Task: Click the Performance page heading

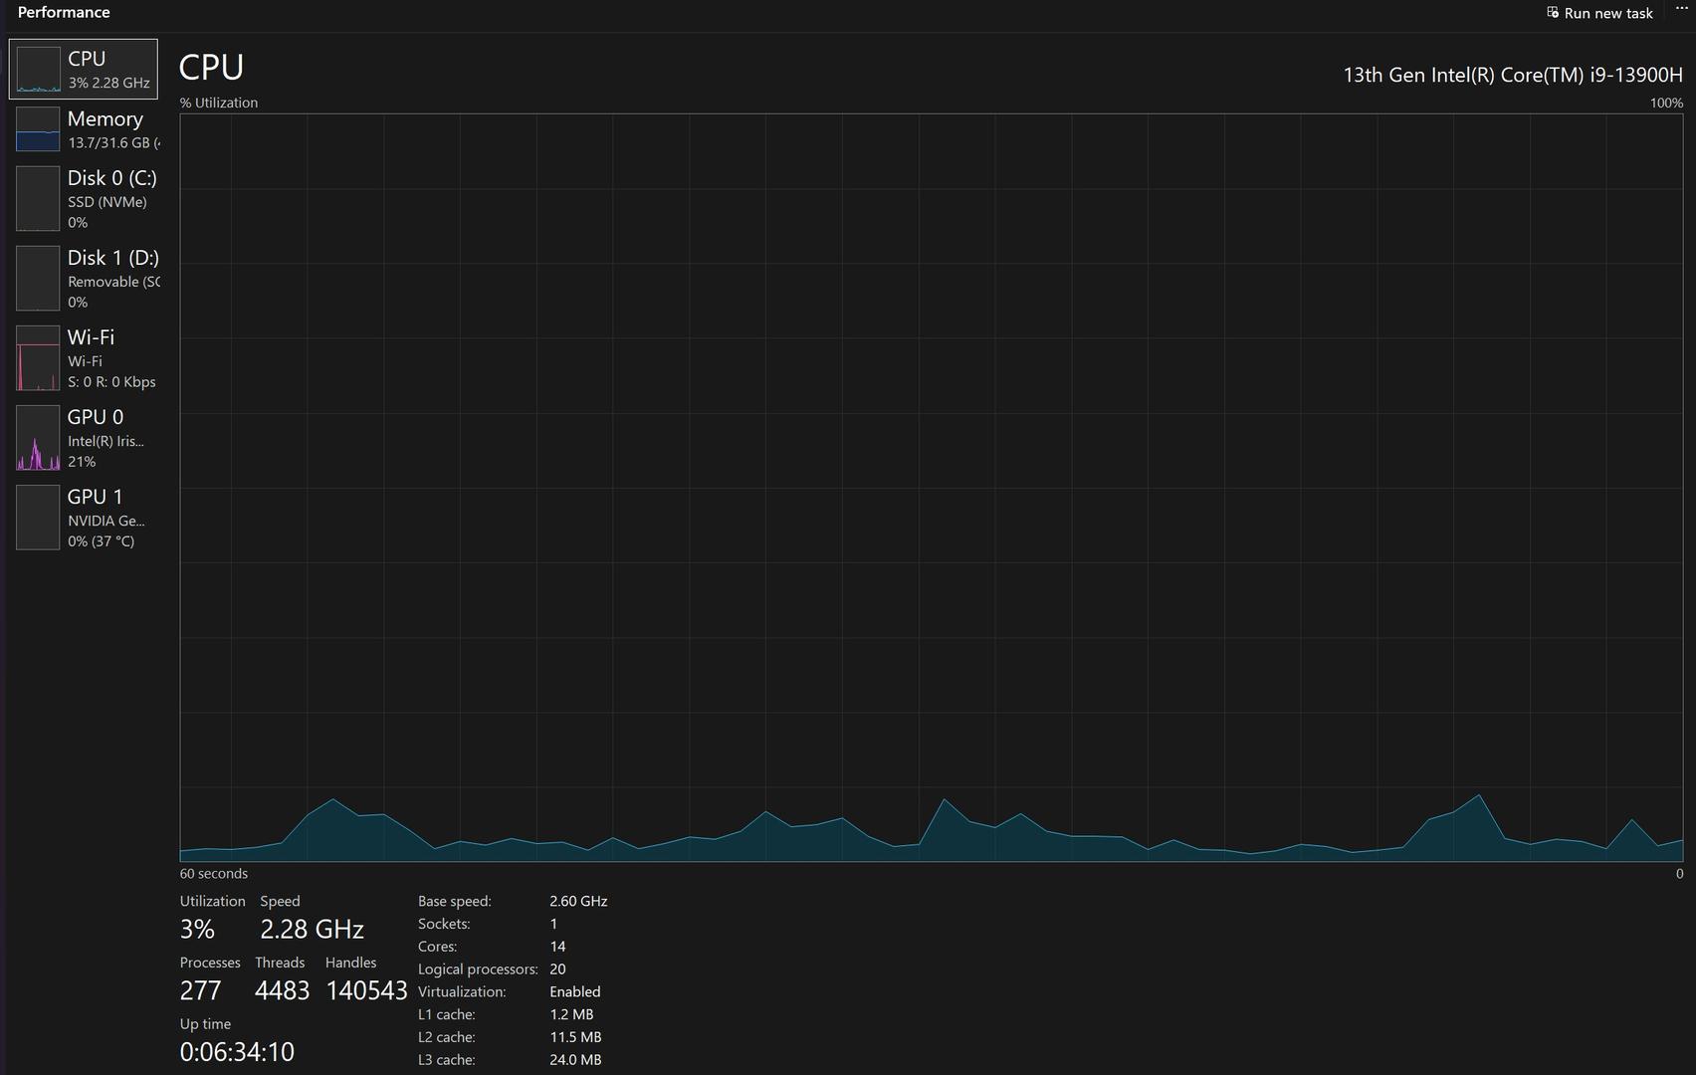Action: coord(64,13)
